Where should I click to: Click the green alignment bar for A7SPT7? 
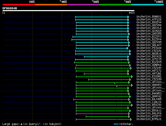click(x=107, y=116)
